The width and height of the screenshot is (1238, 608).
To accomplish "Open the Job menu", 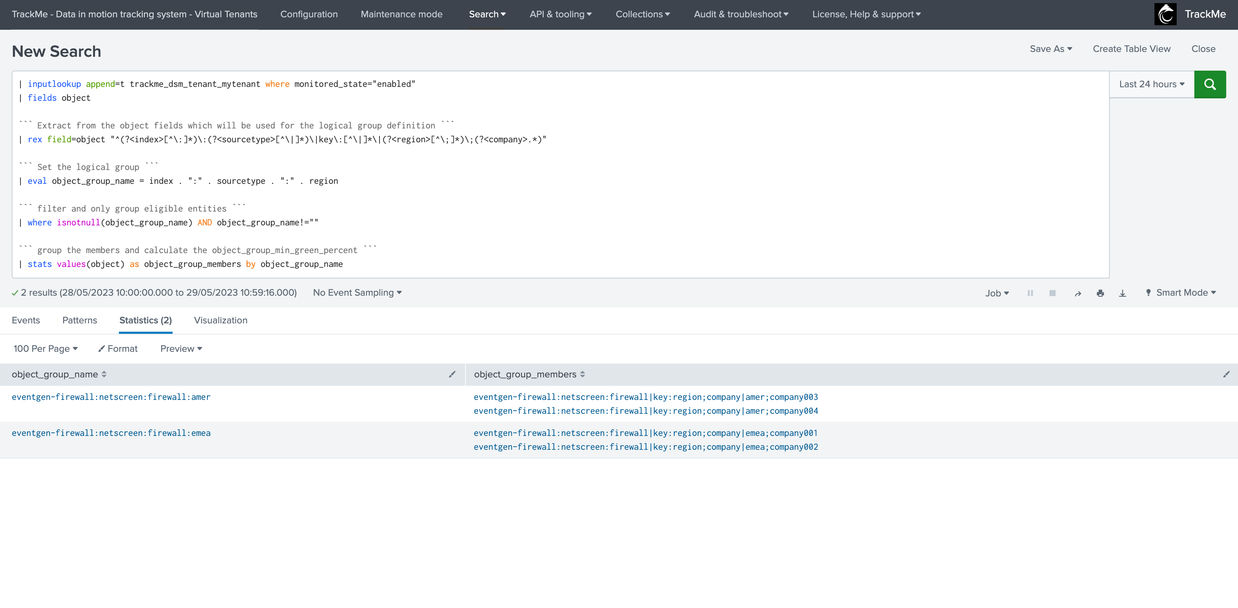I will [x=997, y=293].
